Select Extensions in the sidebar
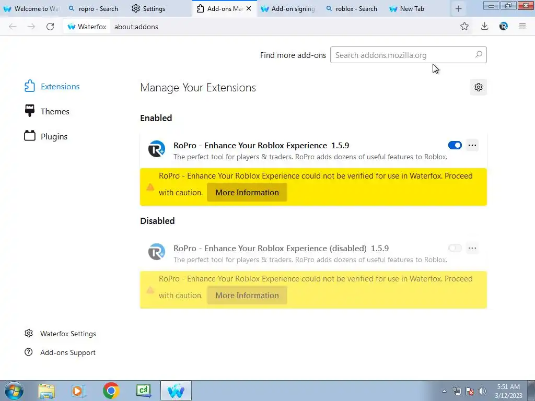The height and width of the screenshot is (401, 535). point(52,86)
